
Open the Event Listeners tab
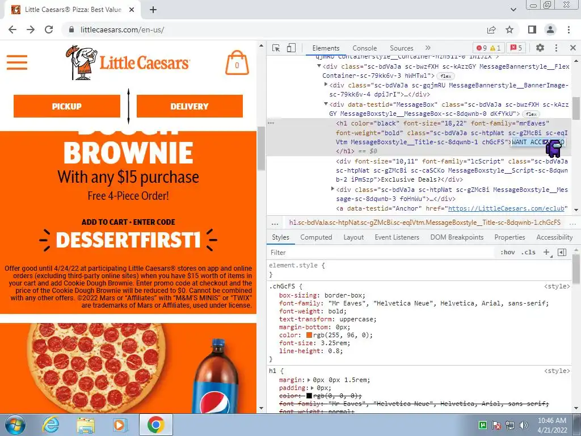[x=397, y=237]
